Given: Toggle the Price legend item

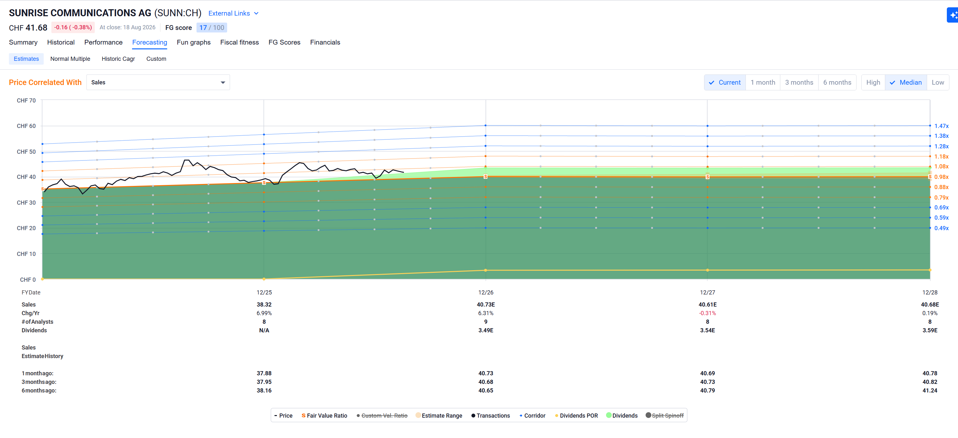Looking at the screenshot, I should (x=283, y=415).
